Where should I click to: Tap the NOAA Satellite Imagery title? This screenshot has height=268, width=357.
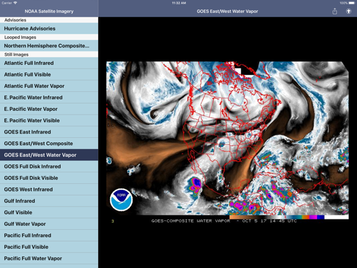49,12
